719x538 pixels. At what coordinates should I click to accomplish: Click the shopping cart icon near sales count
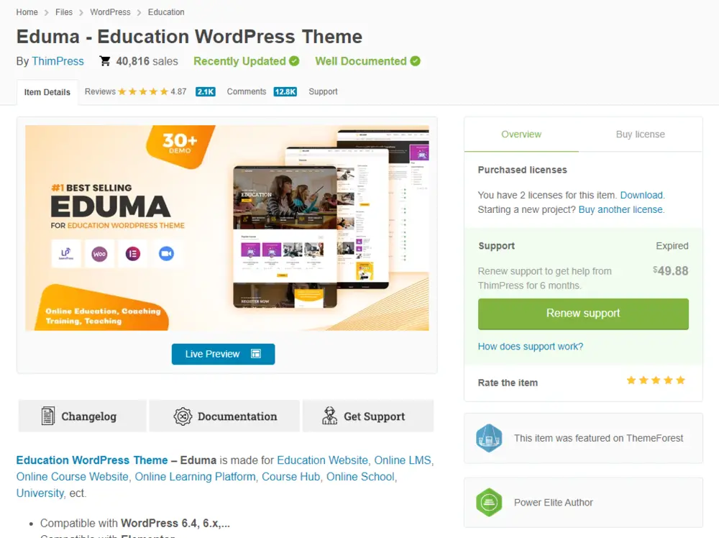click(105, 61)
